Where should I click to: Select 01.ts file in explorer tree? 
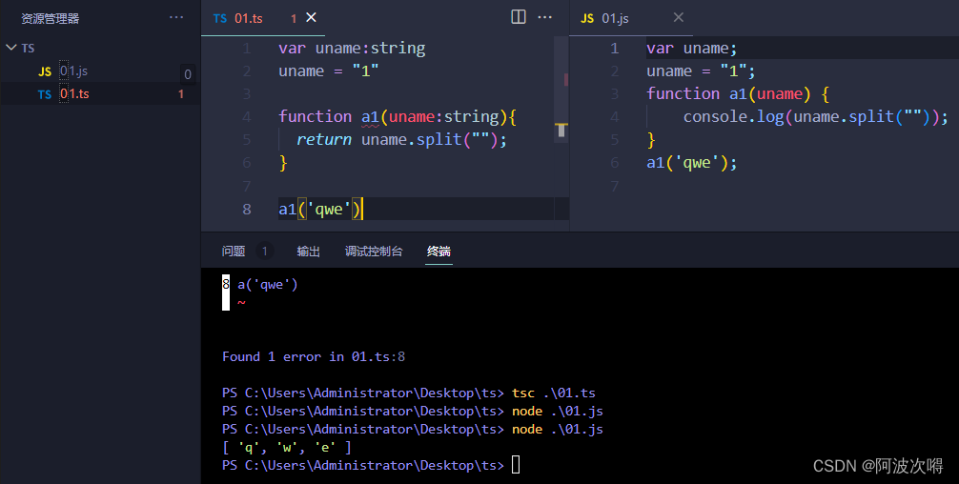74,94
